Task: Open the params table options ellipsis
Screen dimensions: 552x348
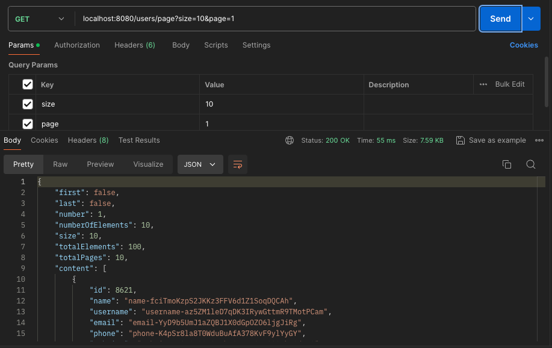Action: coord(483,84)
